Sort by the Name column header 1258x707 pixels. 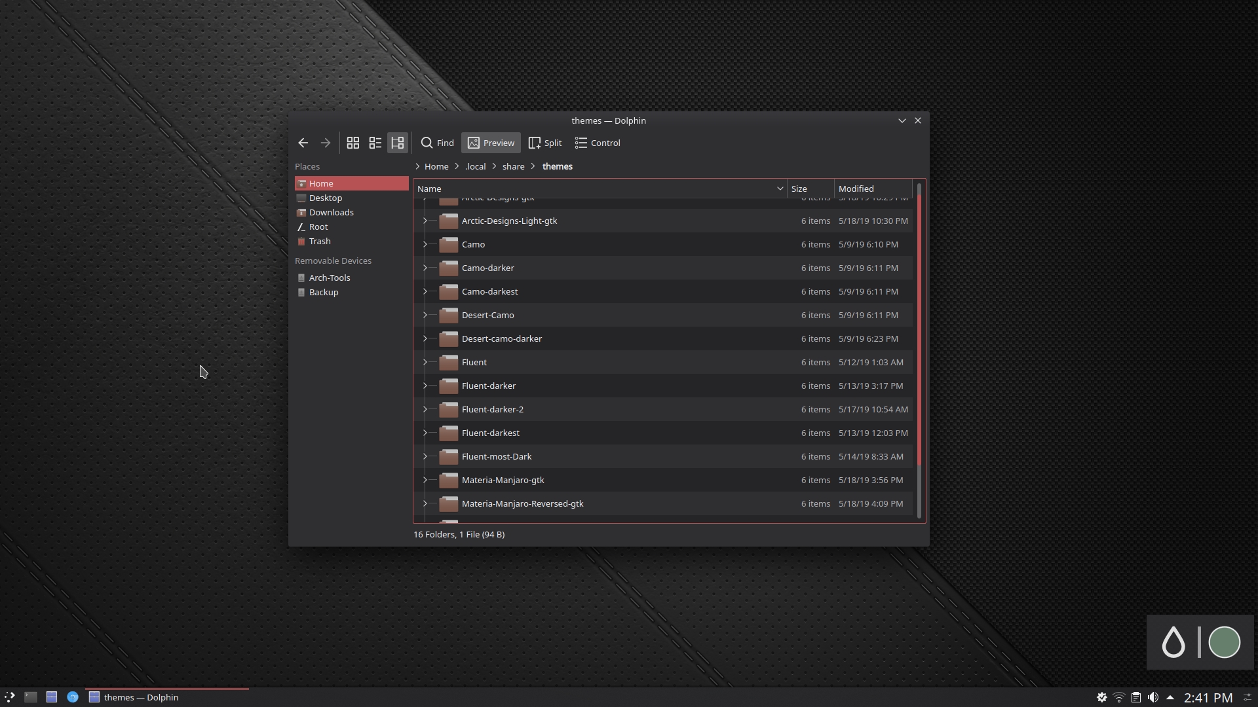(600, 189)
